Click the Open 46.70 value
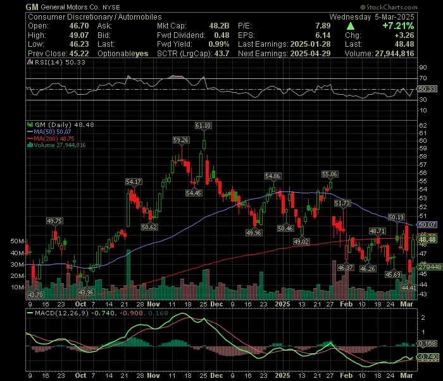Screen dimensions: 443x381 click(79, 26)
